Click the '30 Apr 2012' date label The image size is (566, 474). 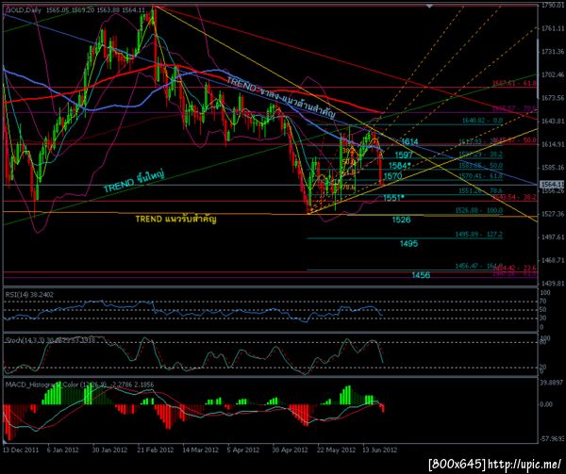pyautogui.click(x=291, y=450)
